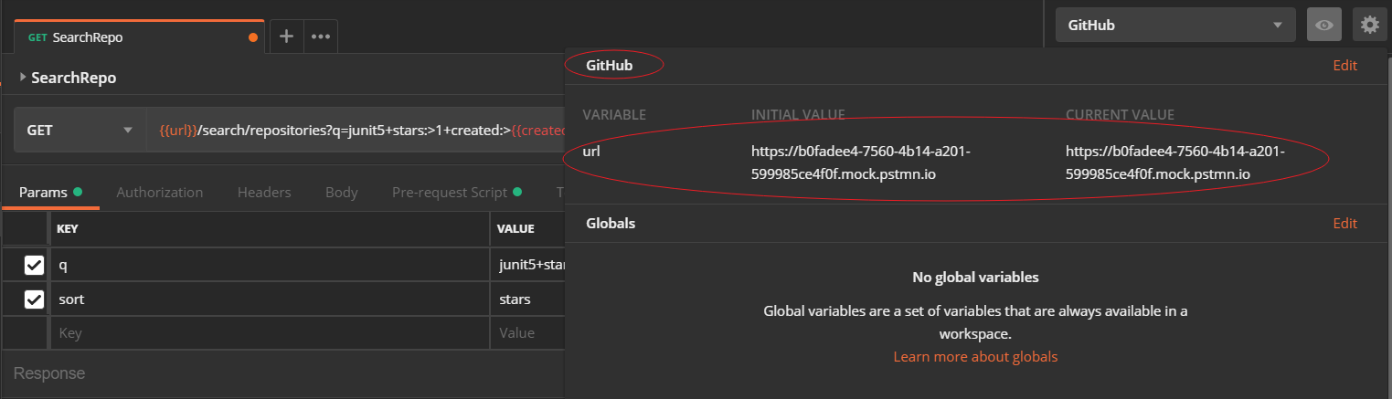Expand the SearchRepo request description triangle
The width and height of the screenshot is (1392, 399).
pyautogui.click(x=23, y=78)
